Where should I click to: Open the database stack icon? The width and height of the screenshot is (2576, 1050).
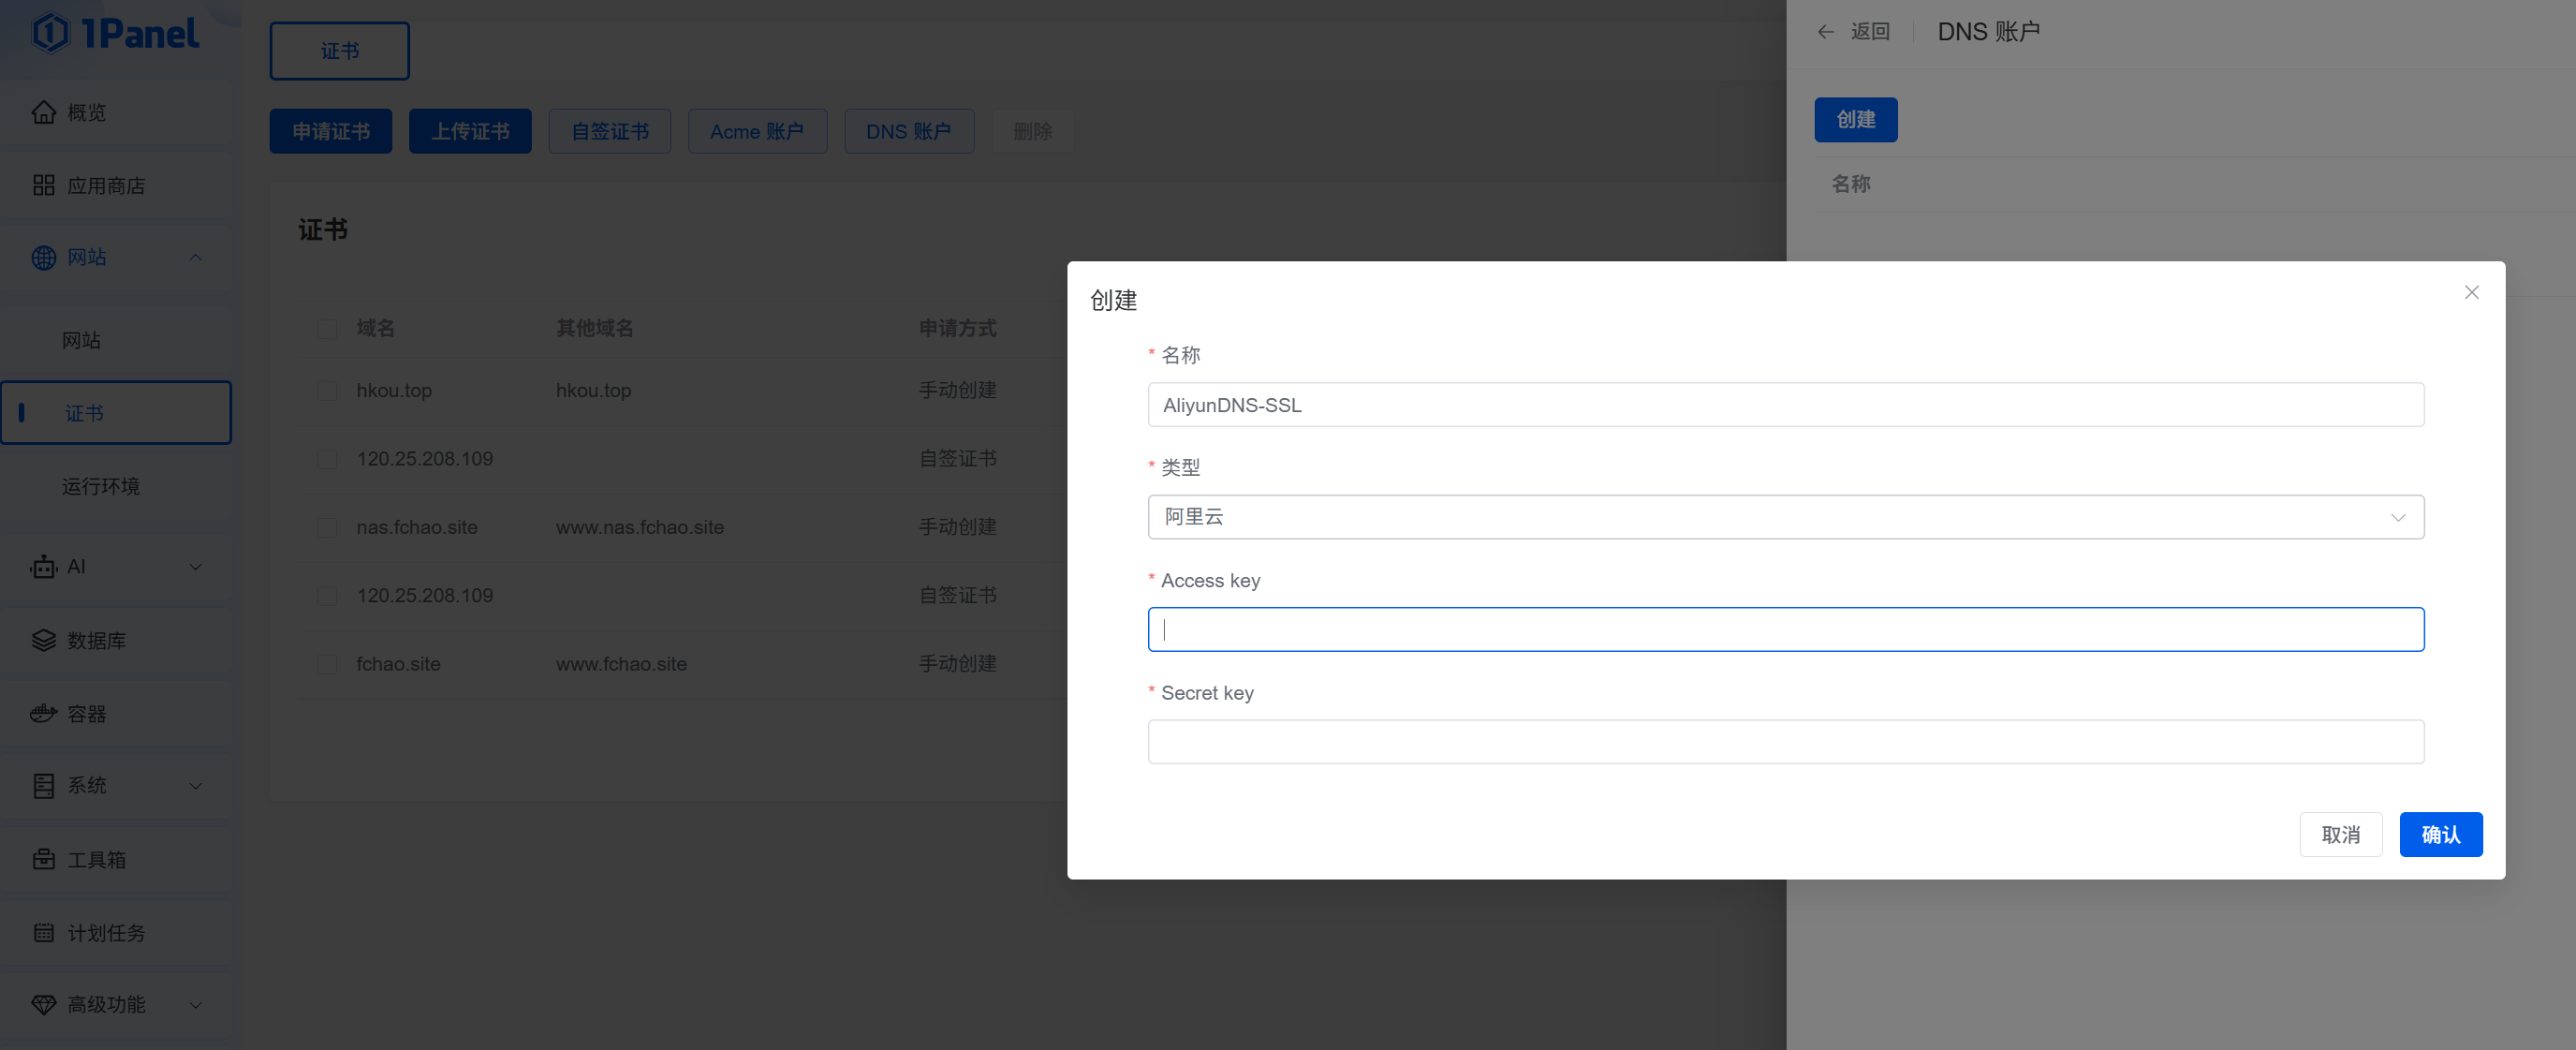(x=43, y=640)
